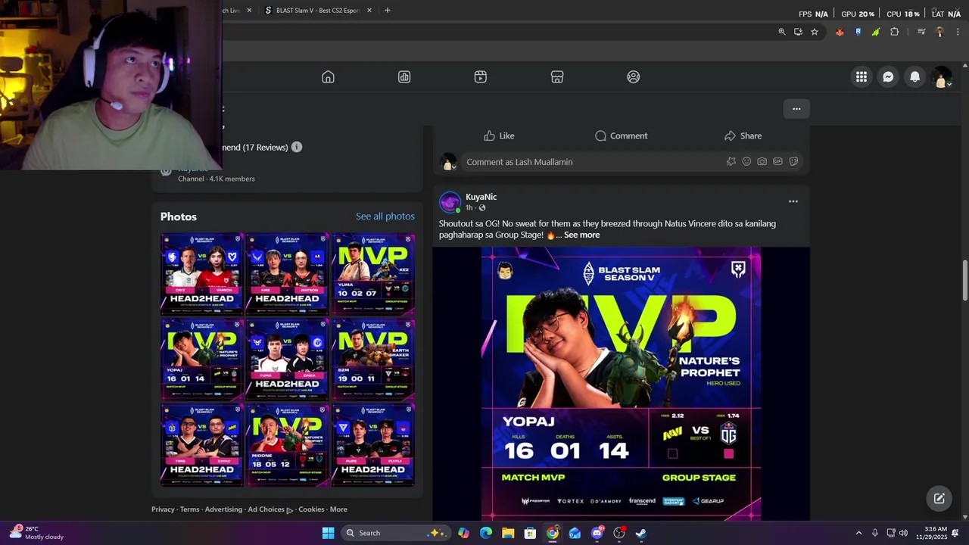Open the CRIT vs YAMICH Head2Head photo

click(x=201, y=273)
